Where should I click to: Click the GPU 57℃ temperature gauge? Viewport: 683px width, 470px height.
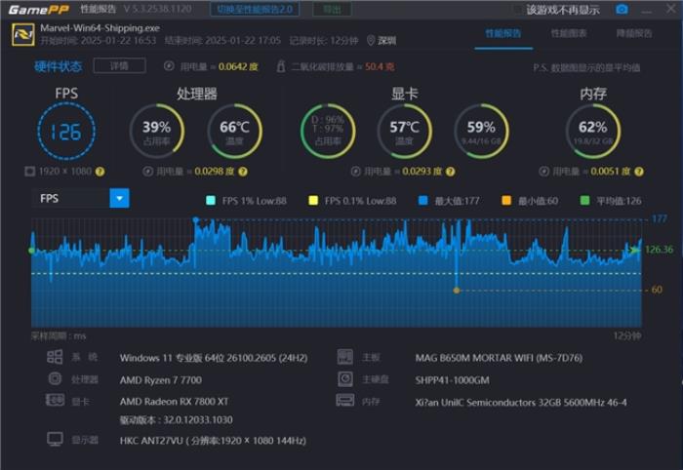[x=404, y=132]
